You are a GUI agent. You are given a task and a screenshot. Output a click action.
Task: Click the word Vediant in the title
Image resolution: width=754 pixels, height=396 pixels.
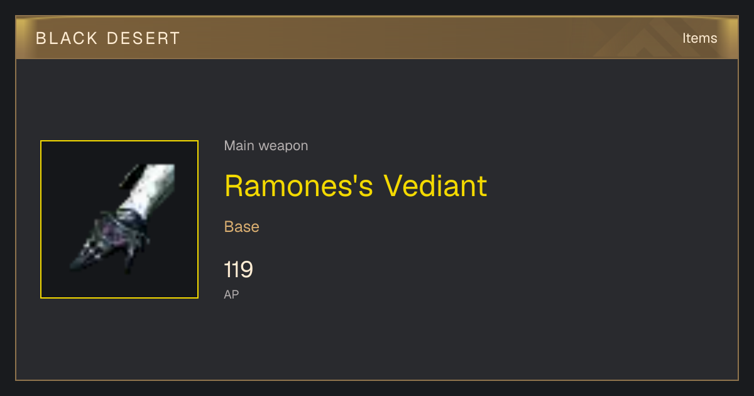435,185
